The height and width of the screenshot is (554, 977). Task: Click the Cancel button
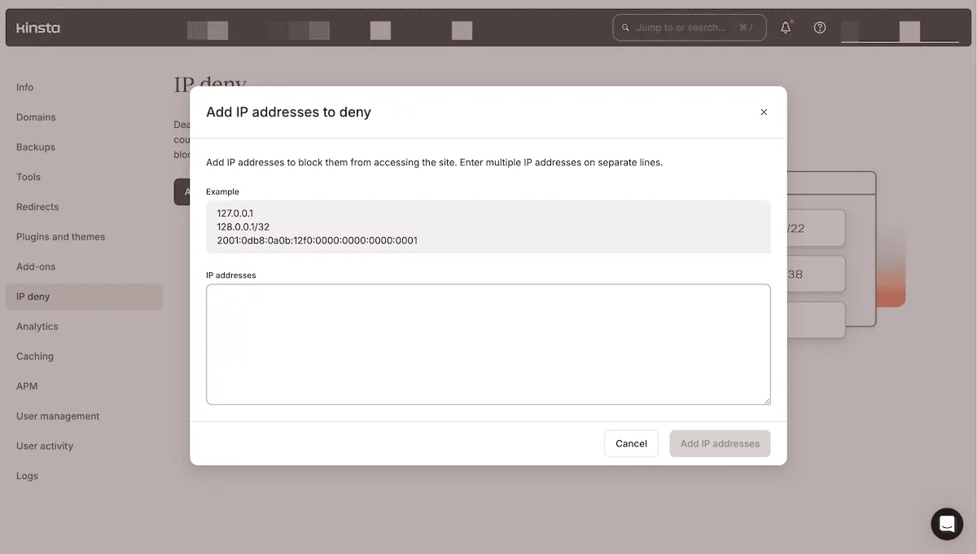(631, 443)
